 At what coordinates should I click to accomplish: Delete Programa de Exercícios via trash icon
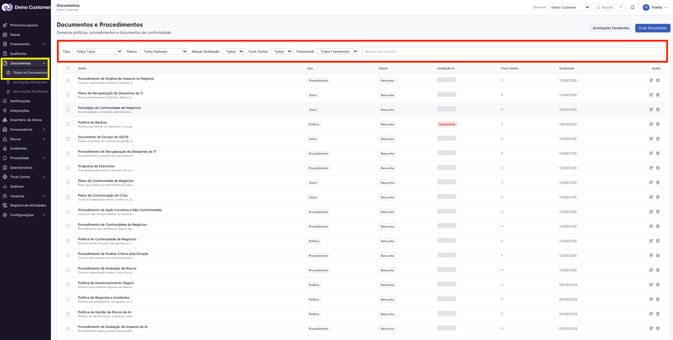658,168
